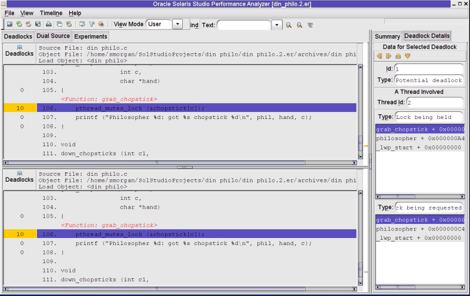This screenshot has height=296, width=470.
Task: Click line 111 down_chopsticks in the lower source pane
Action: pos(197,280)
